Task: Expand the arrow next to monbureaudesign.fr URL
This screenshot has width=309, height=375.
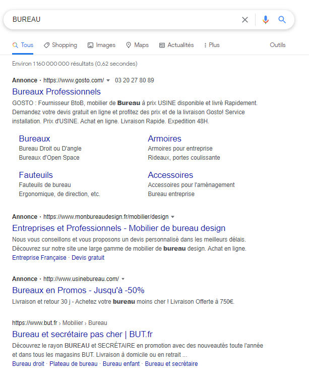Action: coord(173,217)
